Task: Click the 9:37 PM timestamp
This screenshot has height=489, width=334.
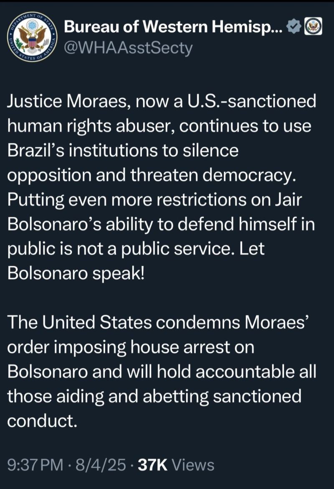Action: coord(35,465)
